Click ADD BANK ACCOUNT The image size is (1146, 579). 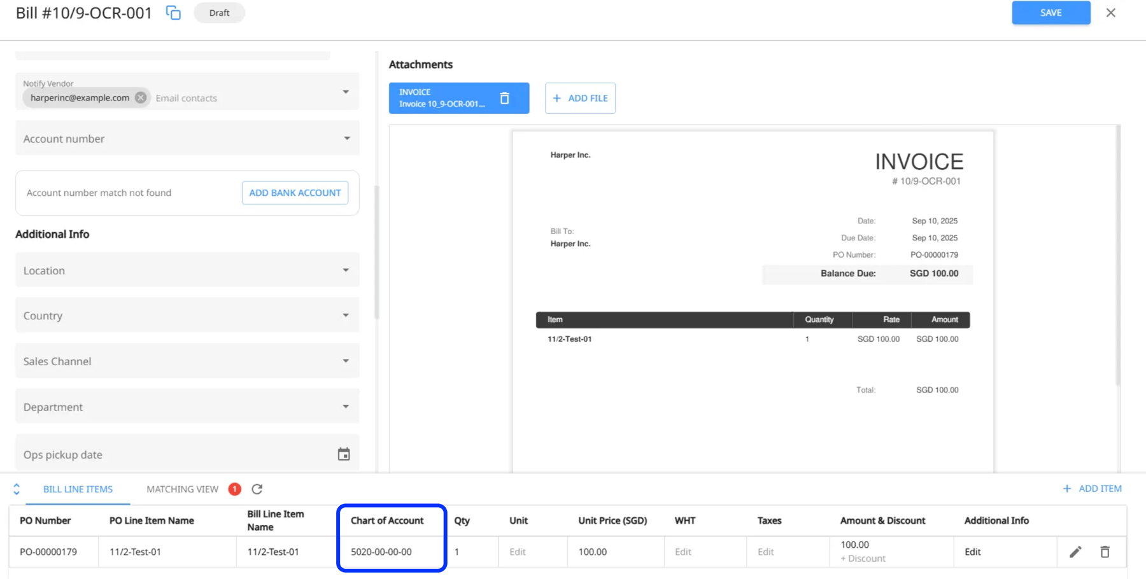[295, 193]
